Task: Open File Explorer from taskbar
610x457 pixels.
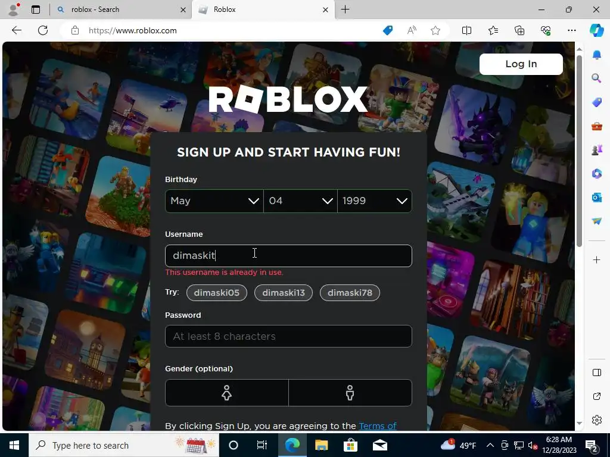Action: (321, 445)
